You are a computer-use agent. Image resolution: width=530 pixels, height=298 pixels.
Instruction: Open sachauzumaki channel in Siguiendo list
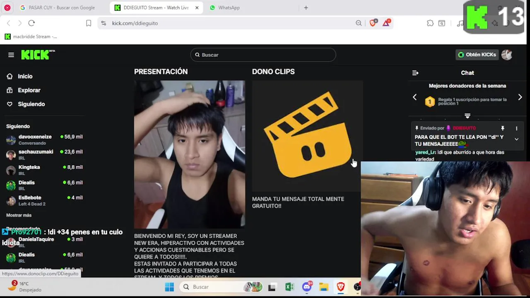pos(45,155)
